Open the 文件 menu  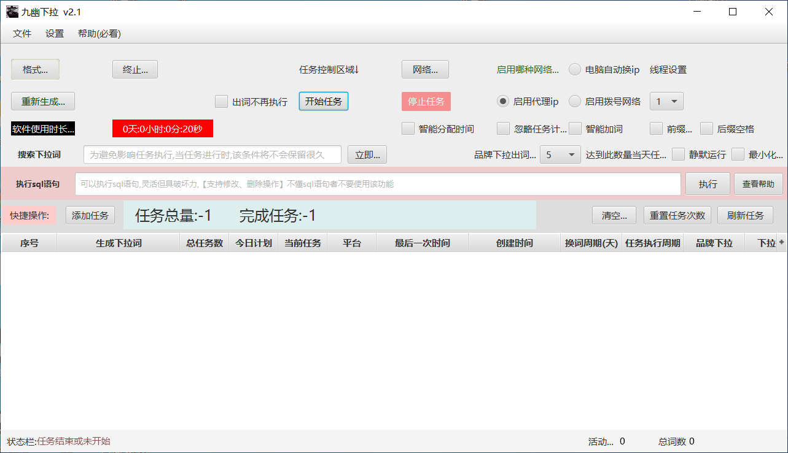pos(22,34)
